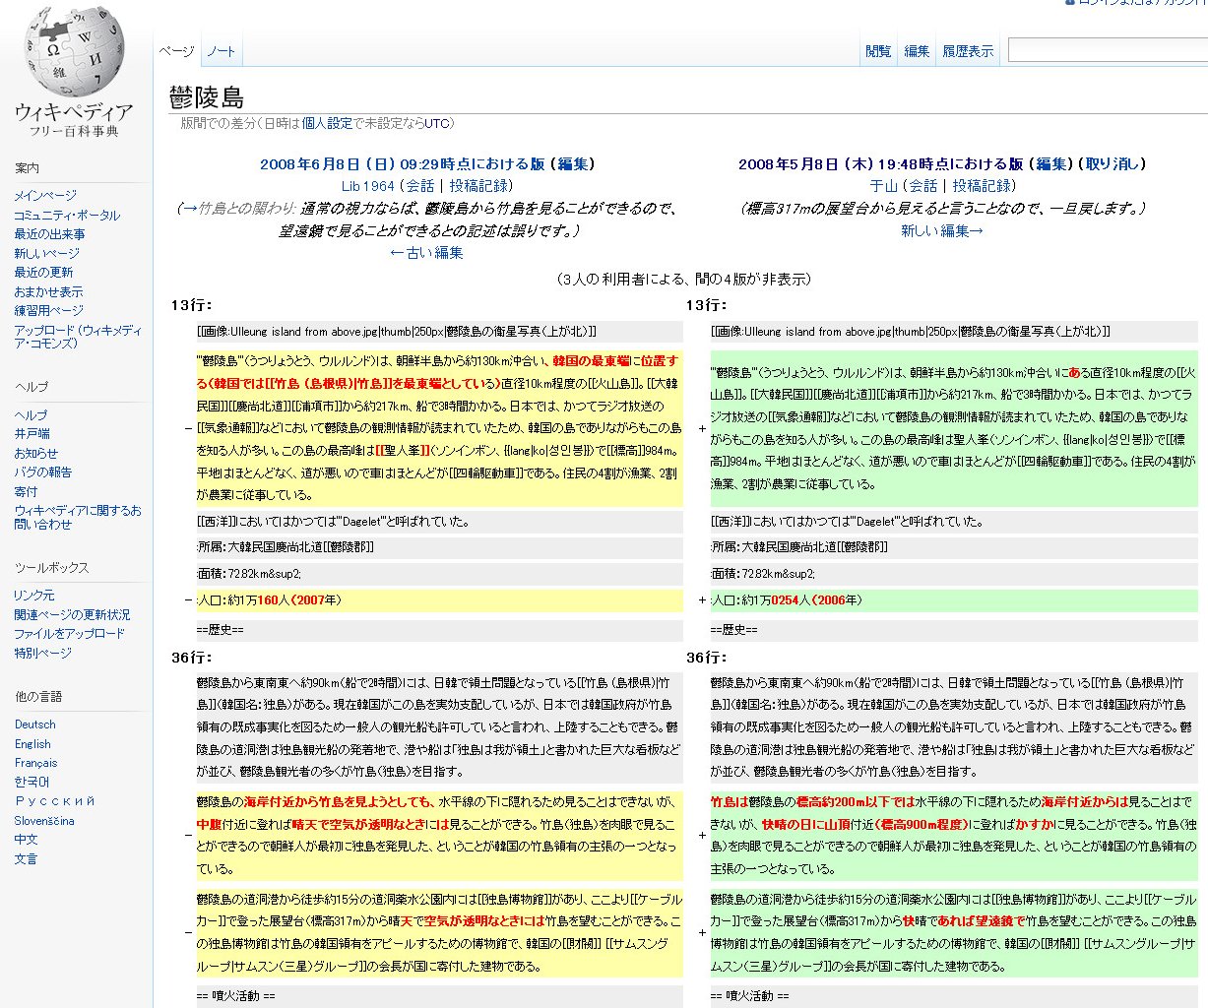Switch to English language version

click(32, 744)
